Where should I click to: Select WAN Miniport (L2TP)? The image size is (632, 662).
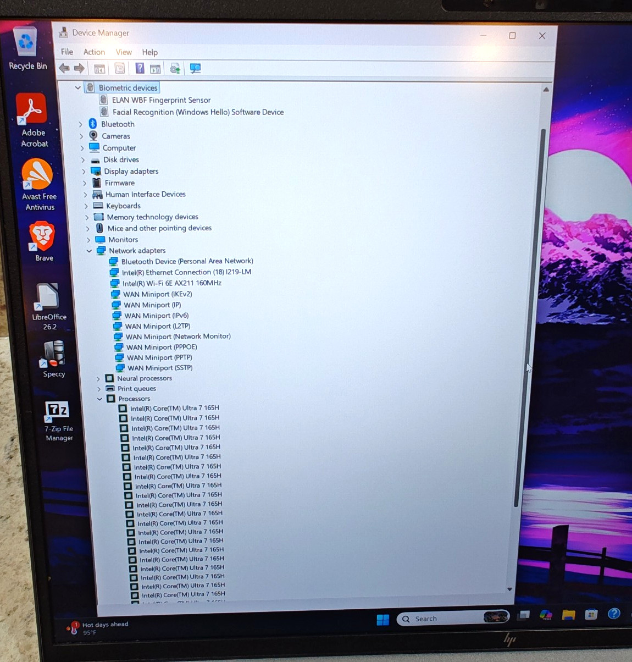click(157, 326)
